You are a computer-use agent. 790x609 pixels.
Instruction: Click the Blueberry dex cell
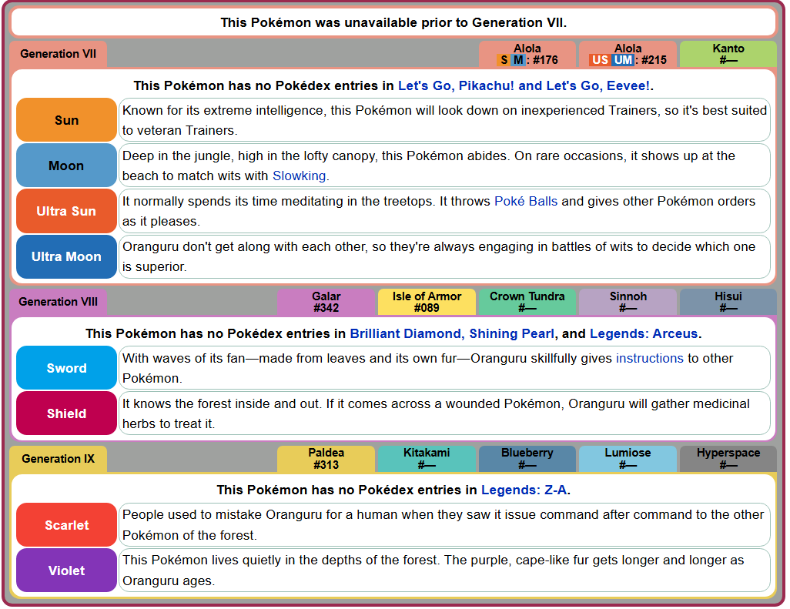tap(527, 459)
